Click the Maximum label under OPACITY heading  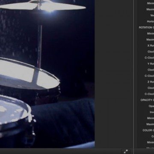tap(150, 124)
